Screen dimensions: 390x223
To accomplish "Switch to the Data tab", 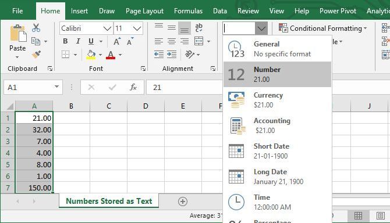I will pos(220,11).
